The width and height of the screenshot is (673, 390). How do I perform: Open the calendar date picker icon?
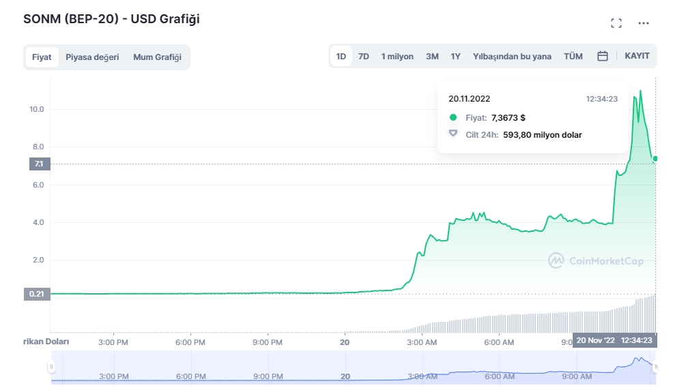[x=603, y=57]
